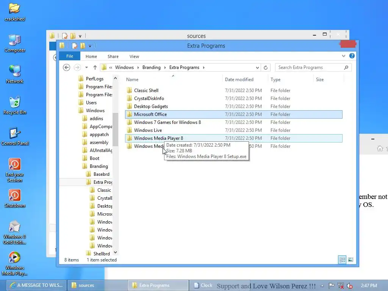Select Basebrd in navigation tree
Screen dimensions: 388x291
point(102,174)
